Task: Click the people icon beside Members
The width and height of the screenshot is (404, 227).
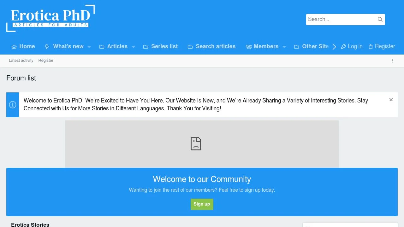Action: click(x=249, y=47)
